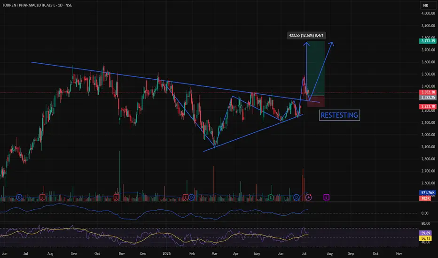Click the red 3,352.30 last price label

point(428,92)
